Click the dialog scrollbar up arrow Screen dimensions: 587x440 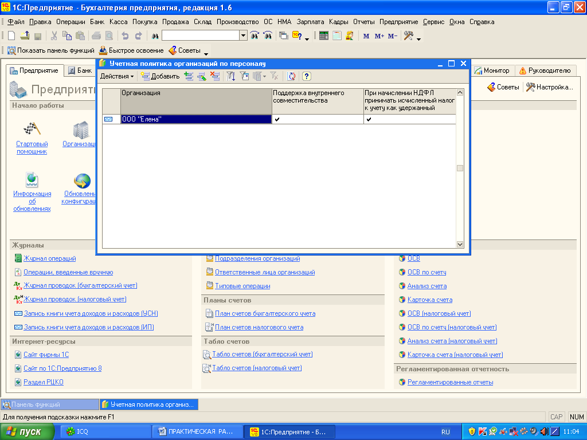460,92
